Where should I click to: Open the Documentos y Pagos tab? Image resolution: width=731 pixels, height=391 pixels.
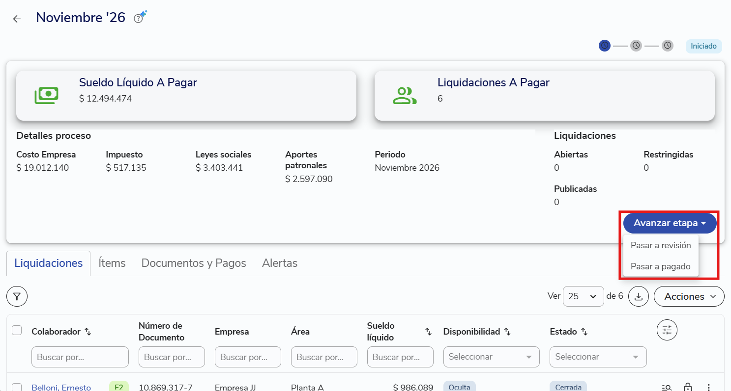pyautogui.click(x=194, y=263)
